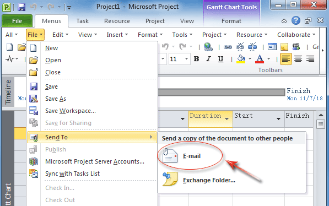
Task: Switch to the View ribbon tab
Action: click(187, 21)
